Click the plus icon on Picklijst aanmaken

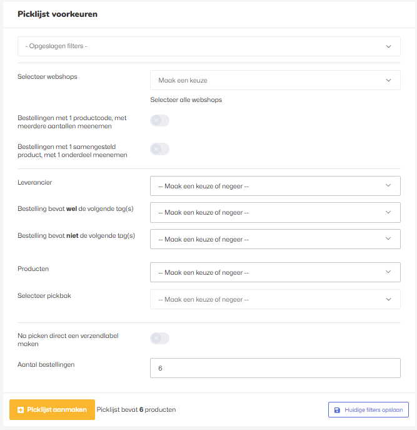click(x=21, y=410)
